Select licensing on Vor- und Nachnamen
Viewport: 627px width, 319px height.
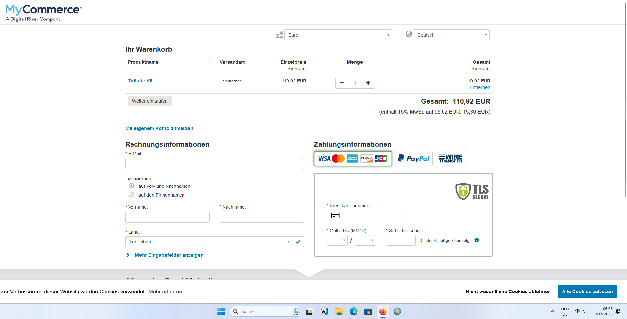[131, 186]
